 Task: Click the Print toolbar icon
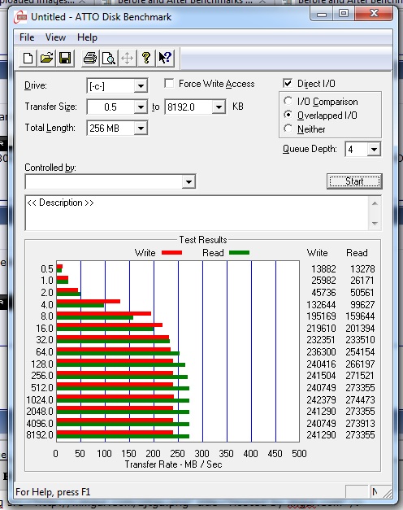tap(90, 59)
